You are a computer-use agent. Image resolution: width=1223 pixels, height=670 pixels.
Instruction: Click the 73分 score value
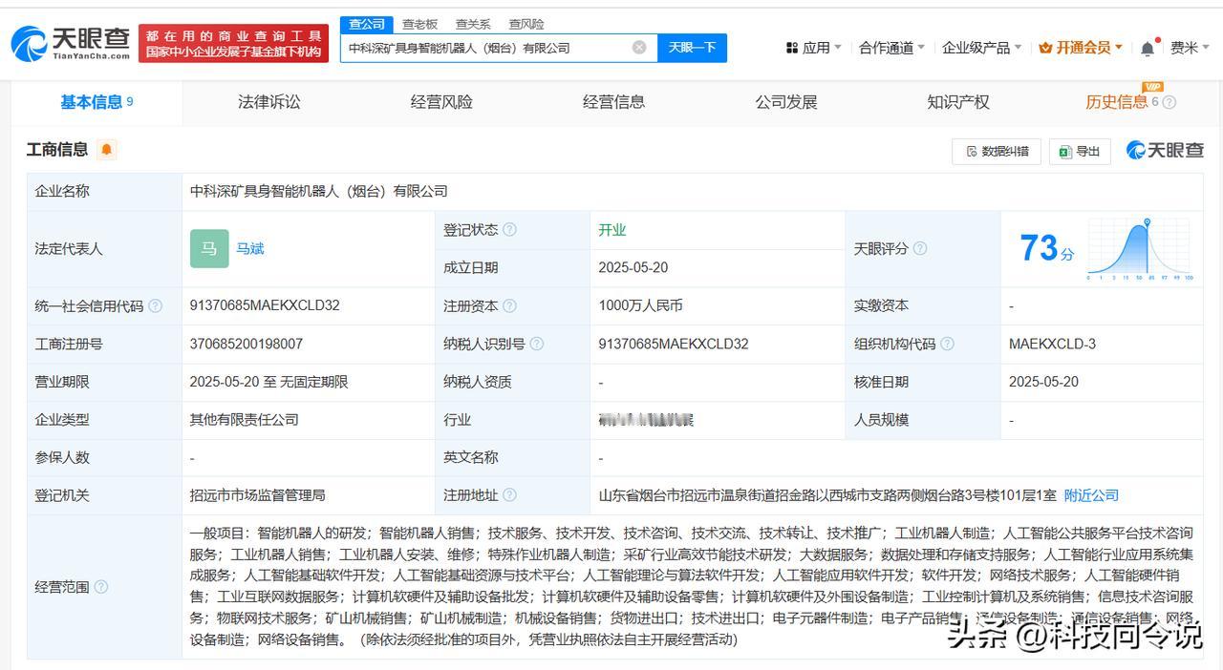1046,248
